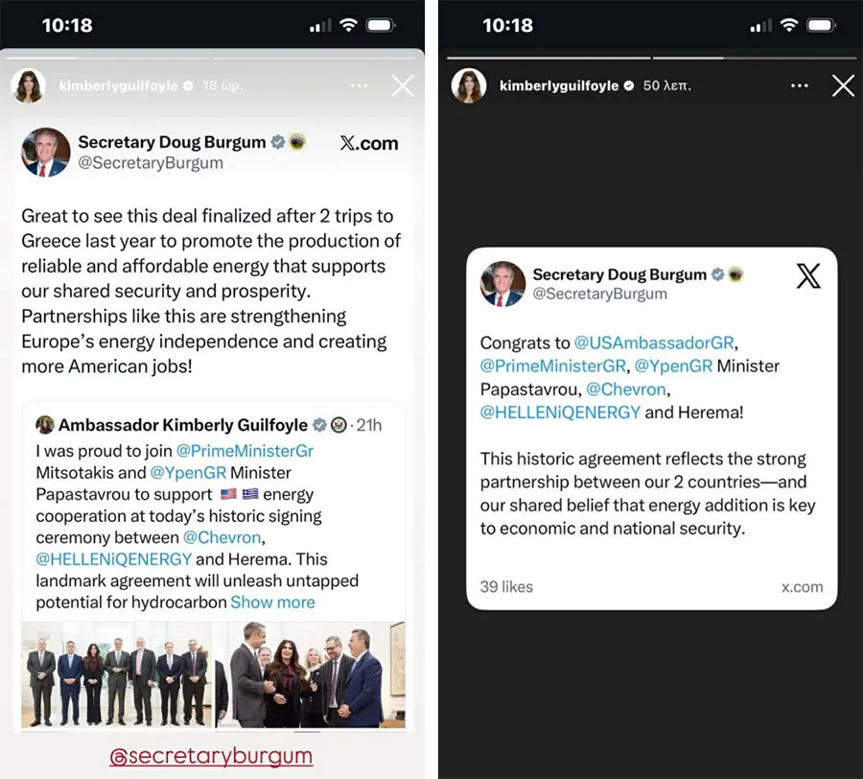Open the @secretaryburgum mention link at bottom
This screenshot has height=779, width=863.
click(x=211, y=756)
